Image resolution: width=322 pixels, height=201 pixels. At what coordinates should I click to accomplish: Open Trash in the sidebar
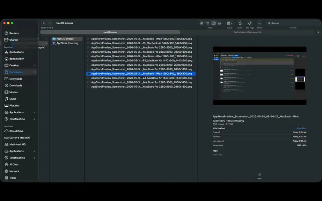[20, 178]
